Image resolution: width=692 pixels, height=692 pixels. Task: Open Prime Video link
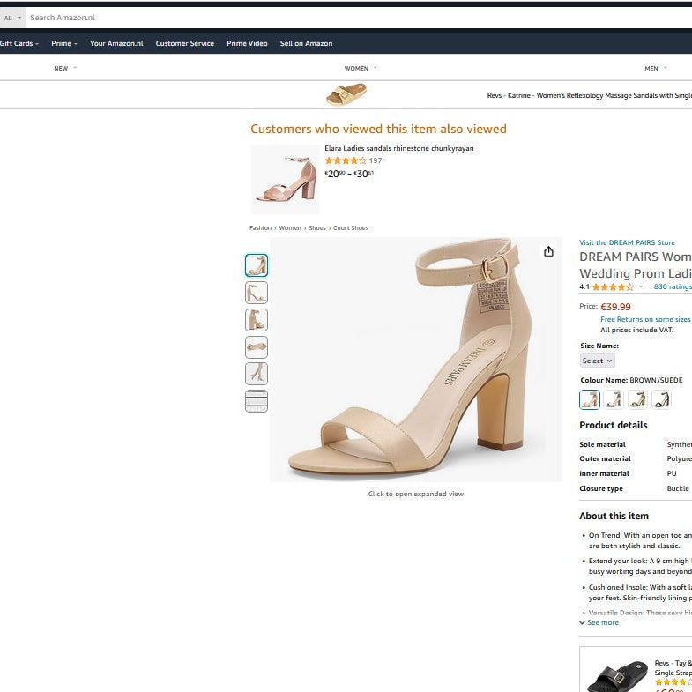click(x=247, y=43)
